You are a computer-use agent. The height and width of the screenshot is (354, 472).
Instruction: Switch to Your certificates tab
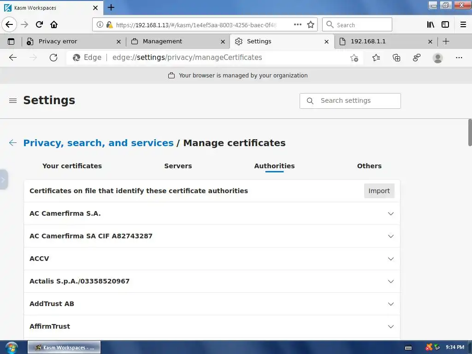tap(72, 166)
